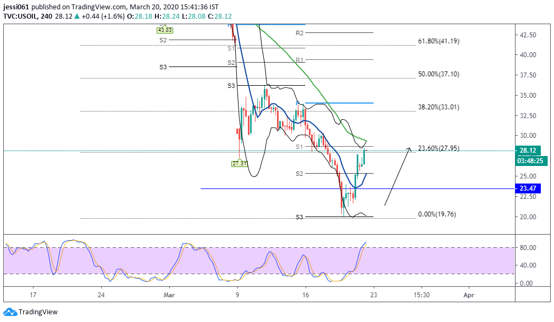This screenshot has width=554, height=322.
Task: Click the 20.00 price axis label
Action: [528, 217]
